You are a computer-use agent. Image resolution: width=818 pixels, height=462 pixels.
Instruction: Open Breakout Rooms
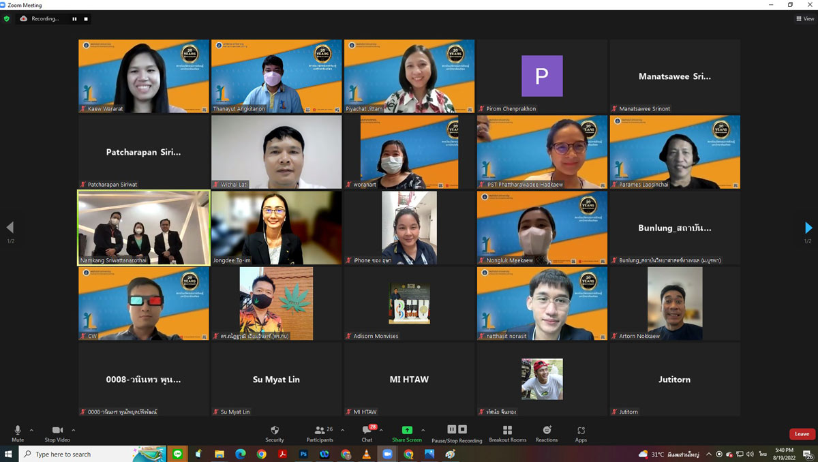click(x=507, y=433)
